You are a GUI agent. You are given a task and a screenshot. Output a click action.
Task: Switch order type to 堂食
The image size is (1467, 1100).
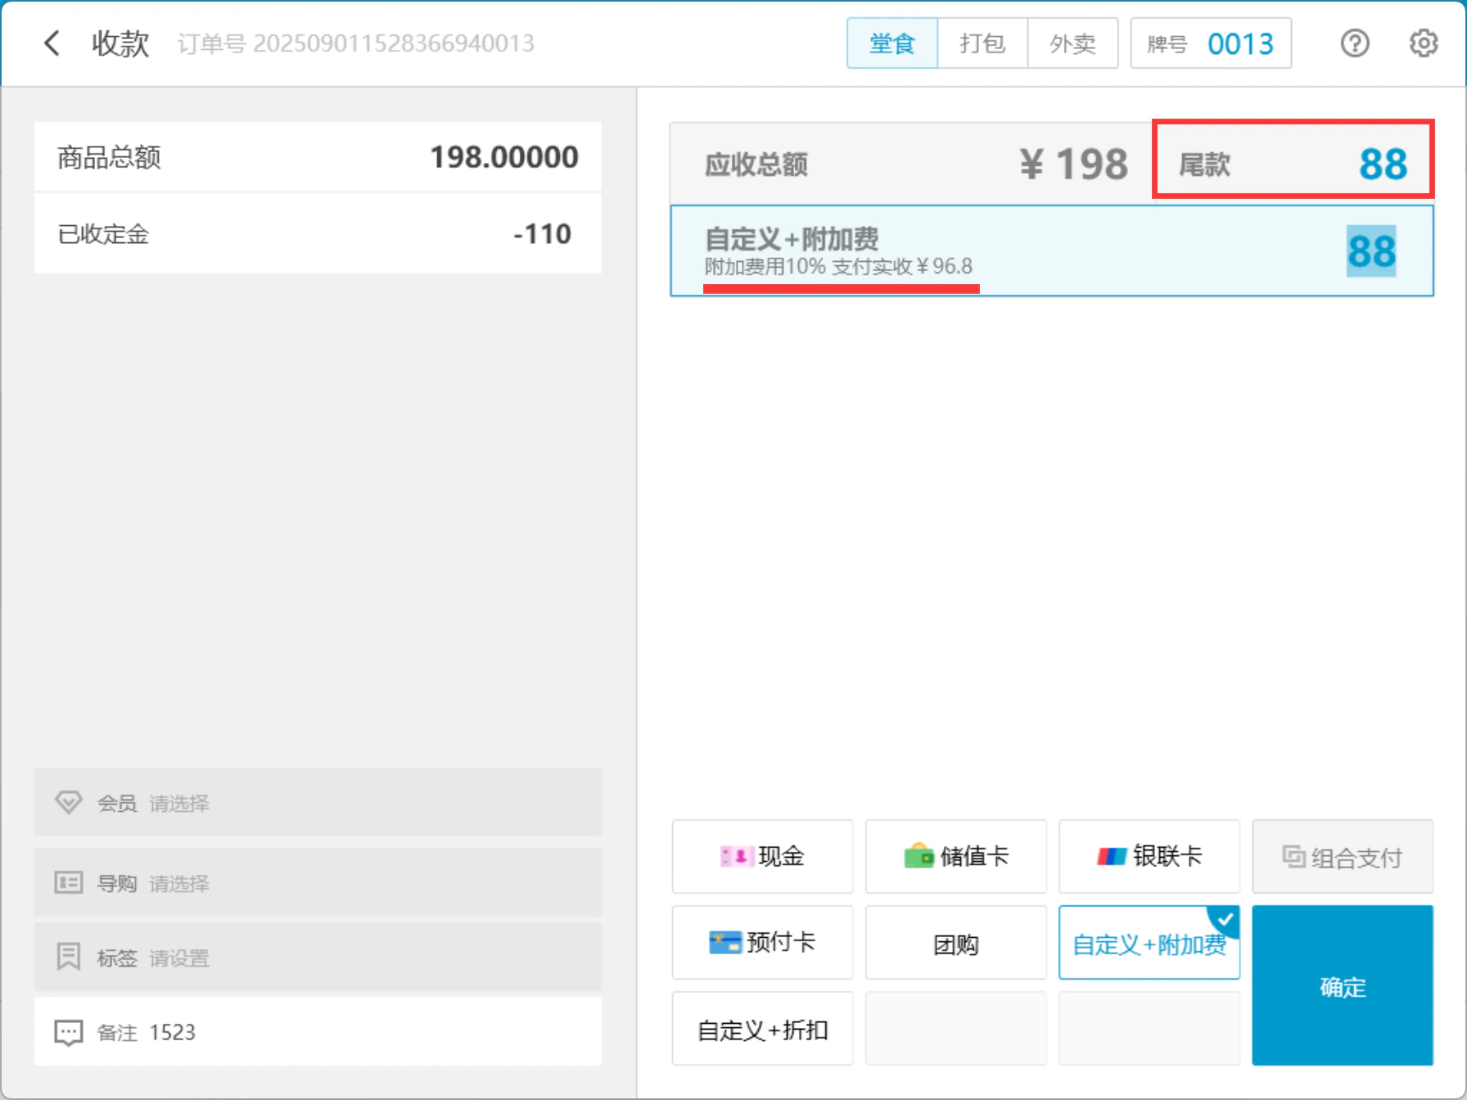(x=892, y=43)
